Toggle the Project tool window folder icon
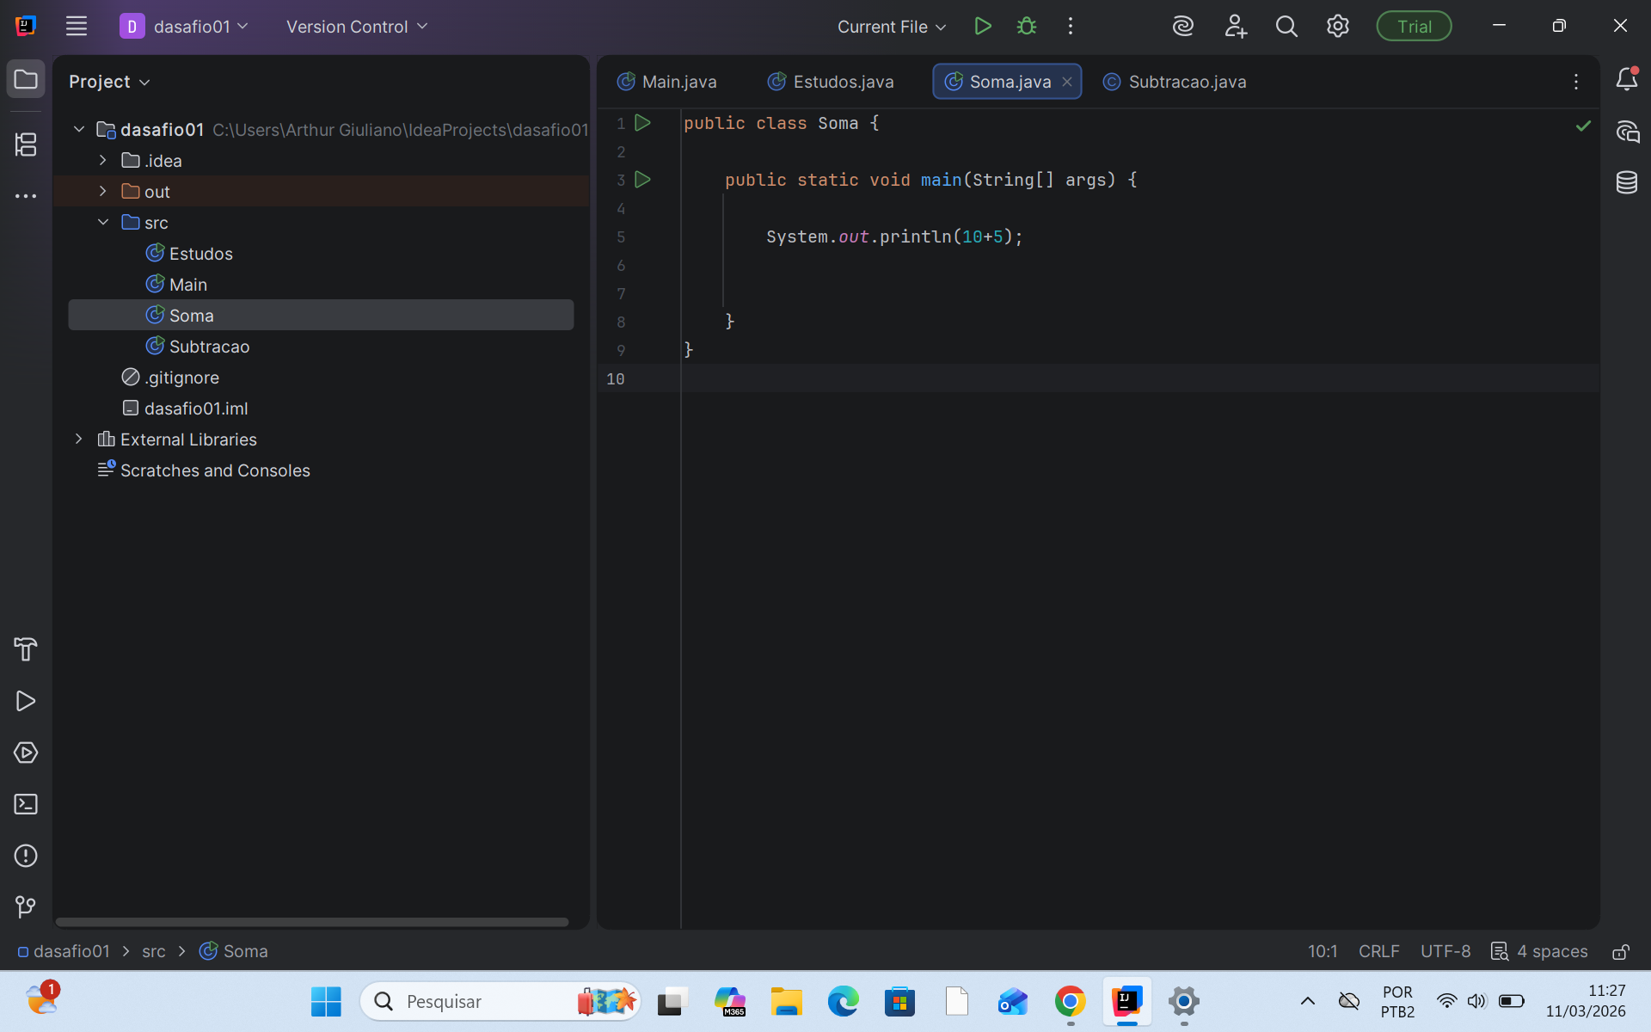Viewport: 1651px width, 1032px height. [x=26, y=80]
